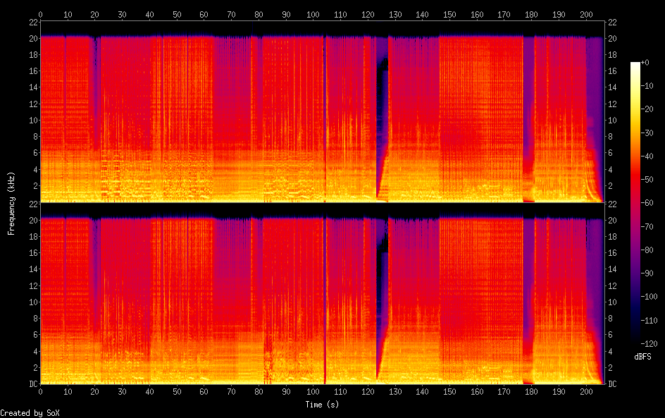Viewport: 665px width, 418px height.
Task: Click "150" on the top time axis
Action: [449, 14]
